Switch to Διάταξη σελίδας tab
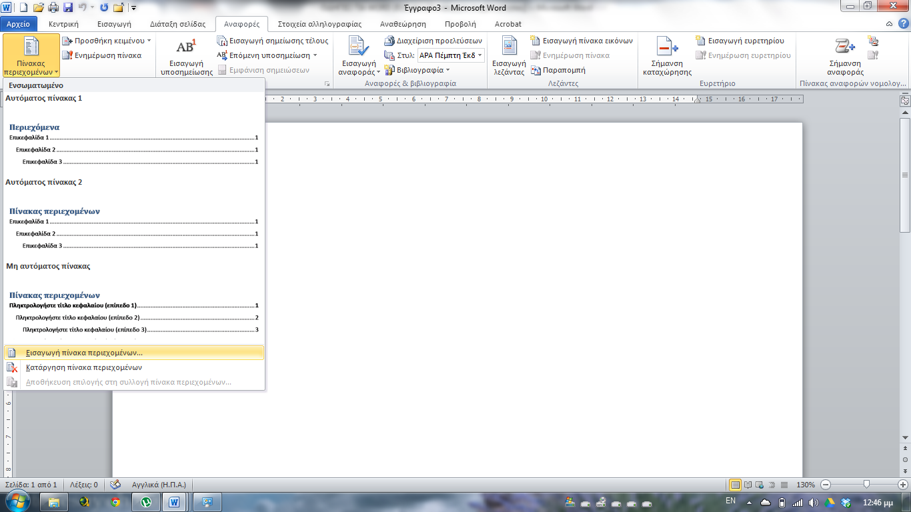The image size is (911, 512). (177, 24)
